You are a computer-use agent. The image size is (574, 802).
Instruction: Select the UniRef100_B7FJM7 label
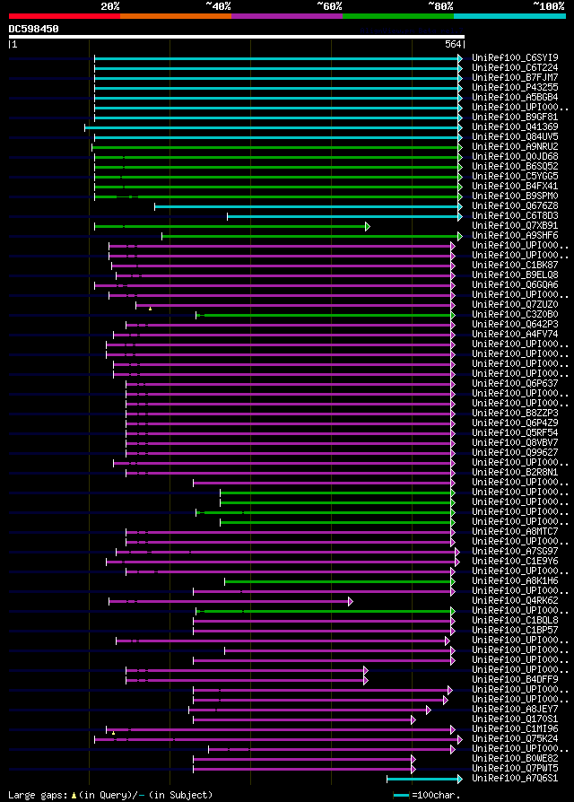[515, 78]
